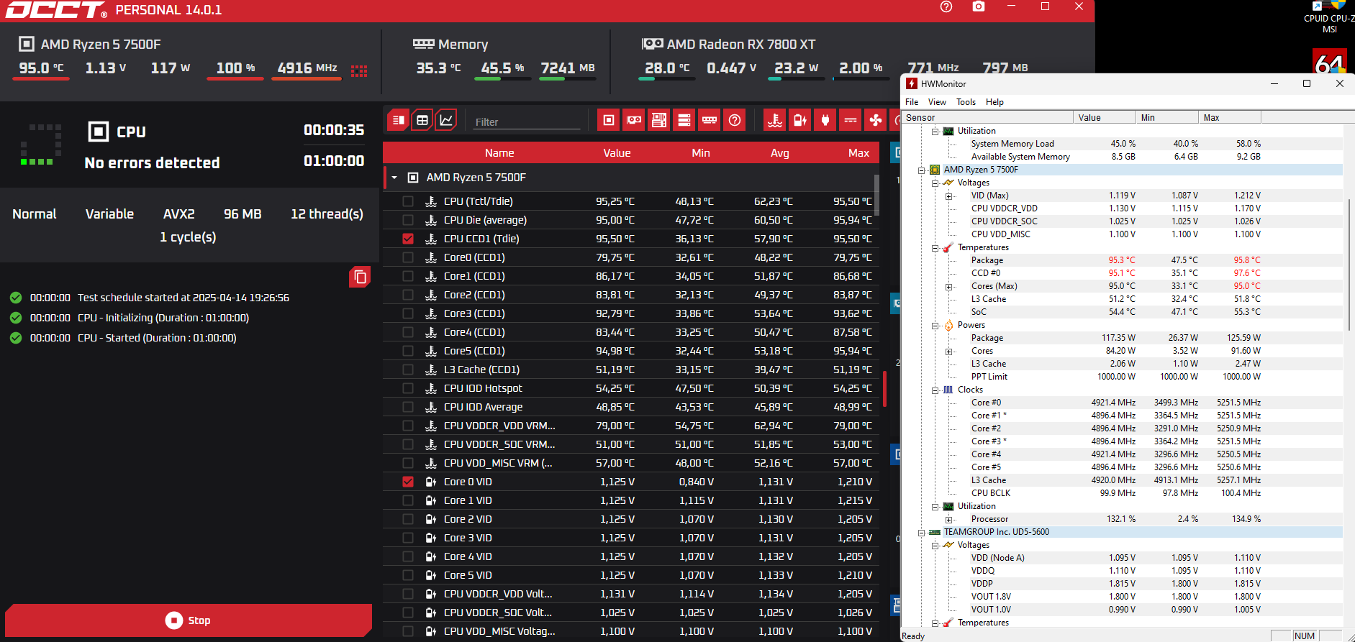This screenshot has width=1355, height=642.
Task: Open the Tools menu in HWMonitor
Action: (966, 102)
